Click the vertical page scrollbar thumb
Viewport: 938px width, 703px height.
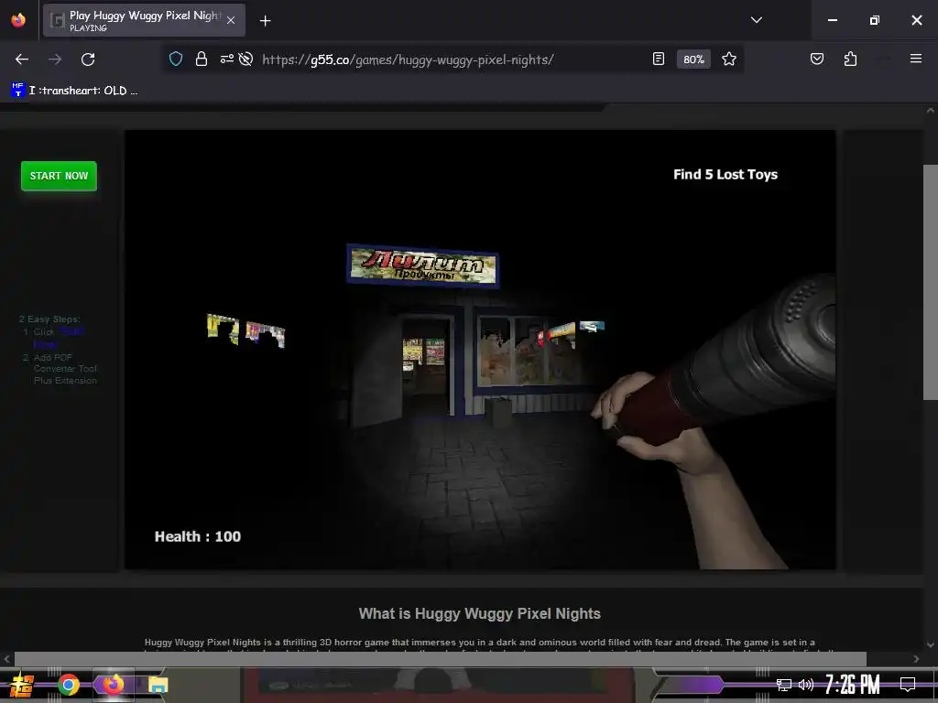point(931,282)
